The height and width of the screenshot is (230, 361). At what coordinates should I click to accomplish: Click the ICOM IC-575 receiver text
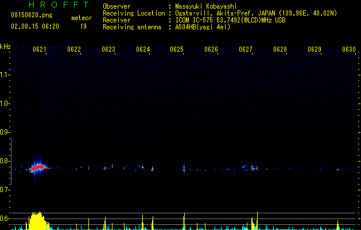[230, 20]
